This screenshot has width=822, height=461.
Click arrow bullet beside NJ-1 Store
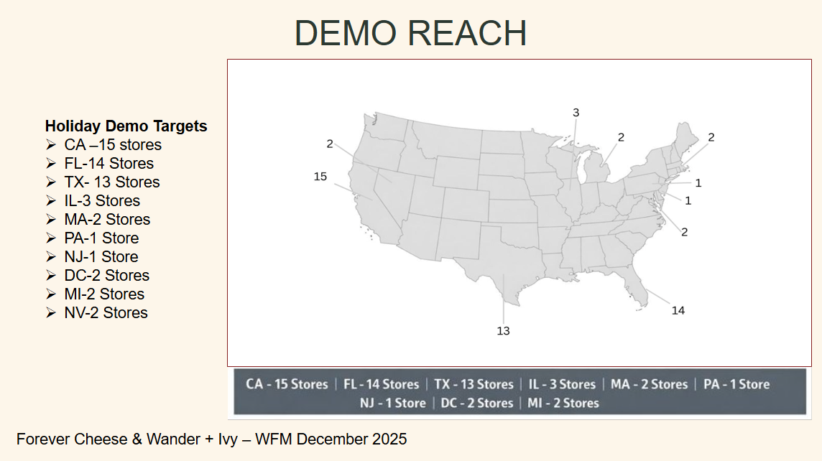(50, 257)
